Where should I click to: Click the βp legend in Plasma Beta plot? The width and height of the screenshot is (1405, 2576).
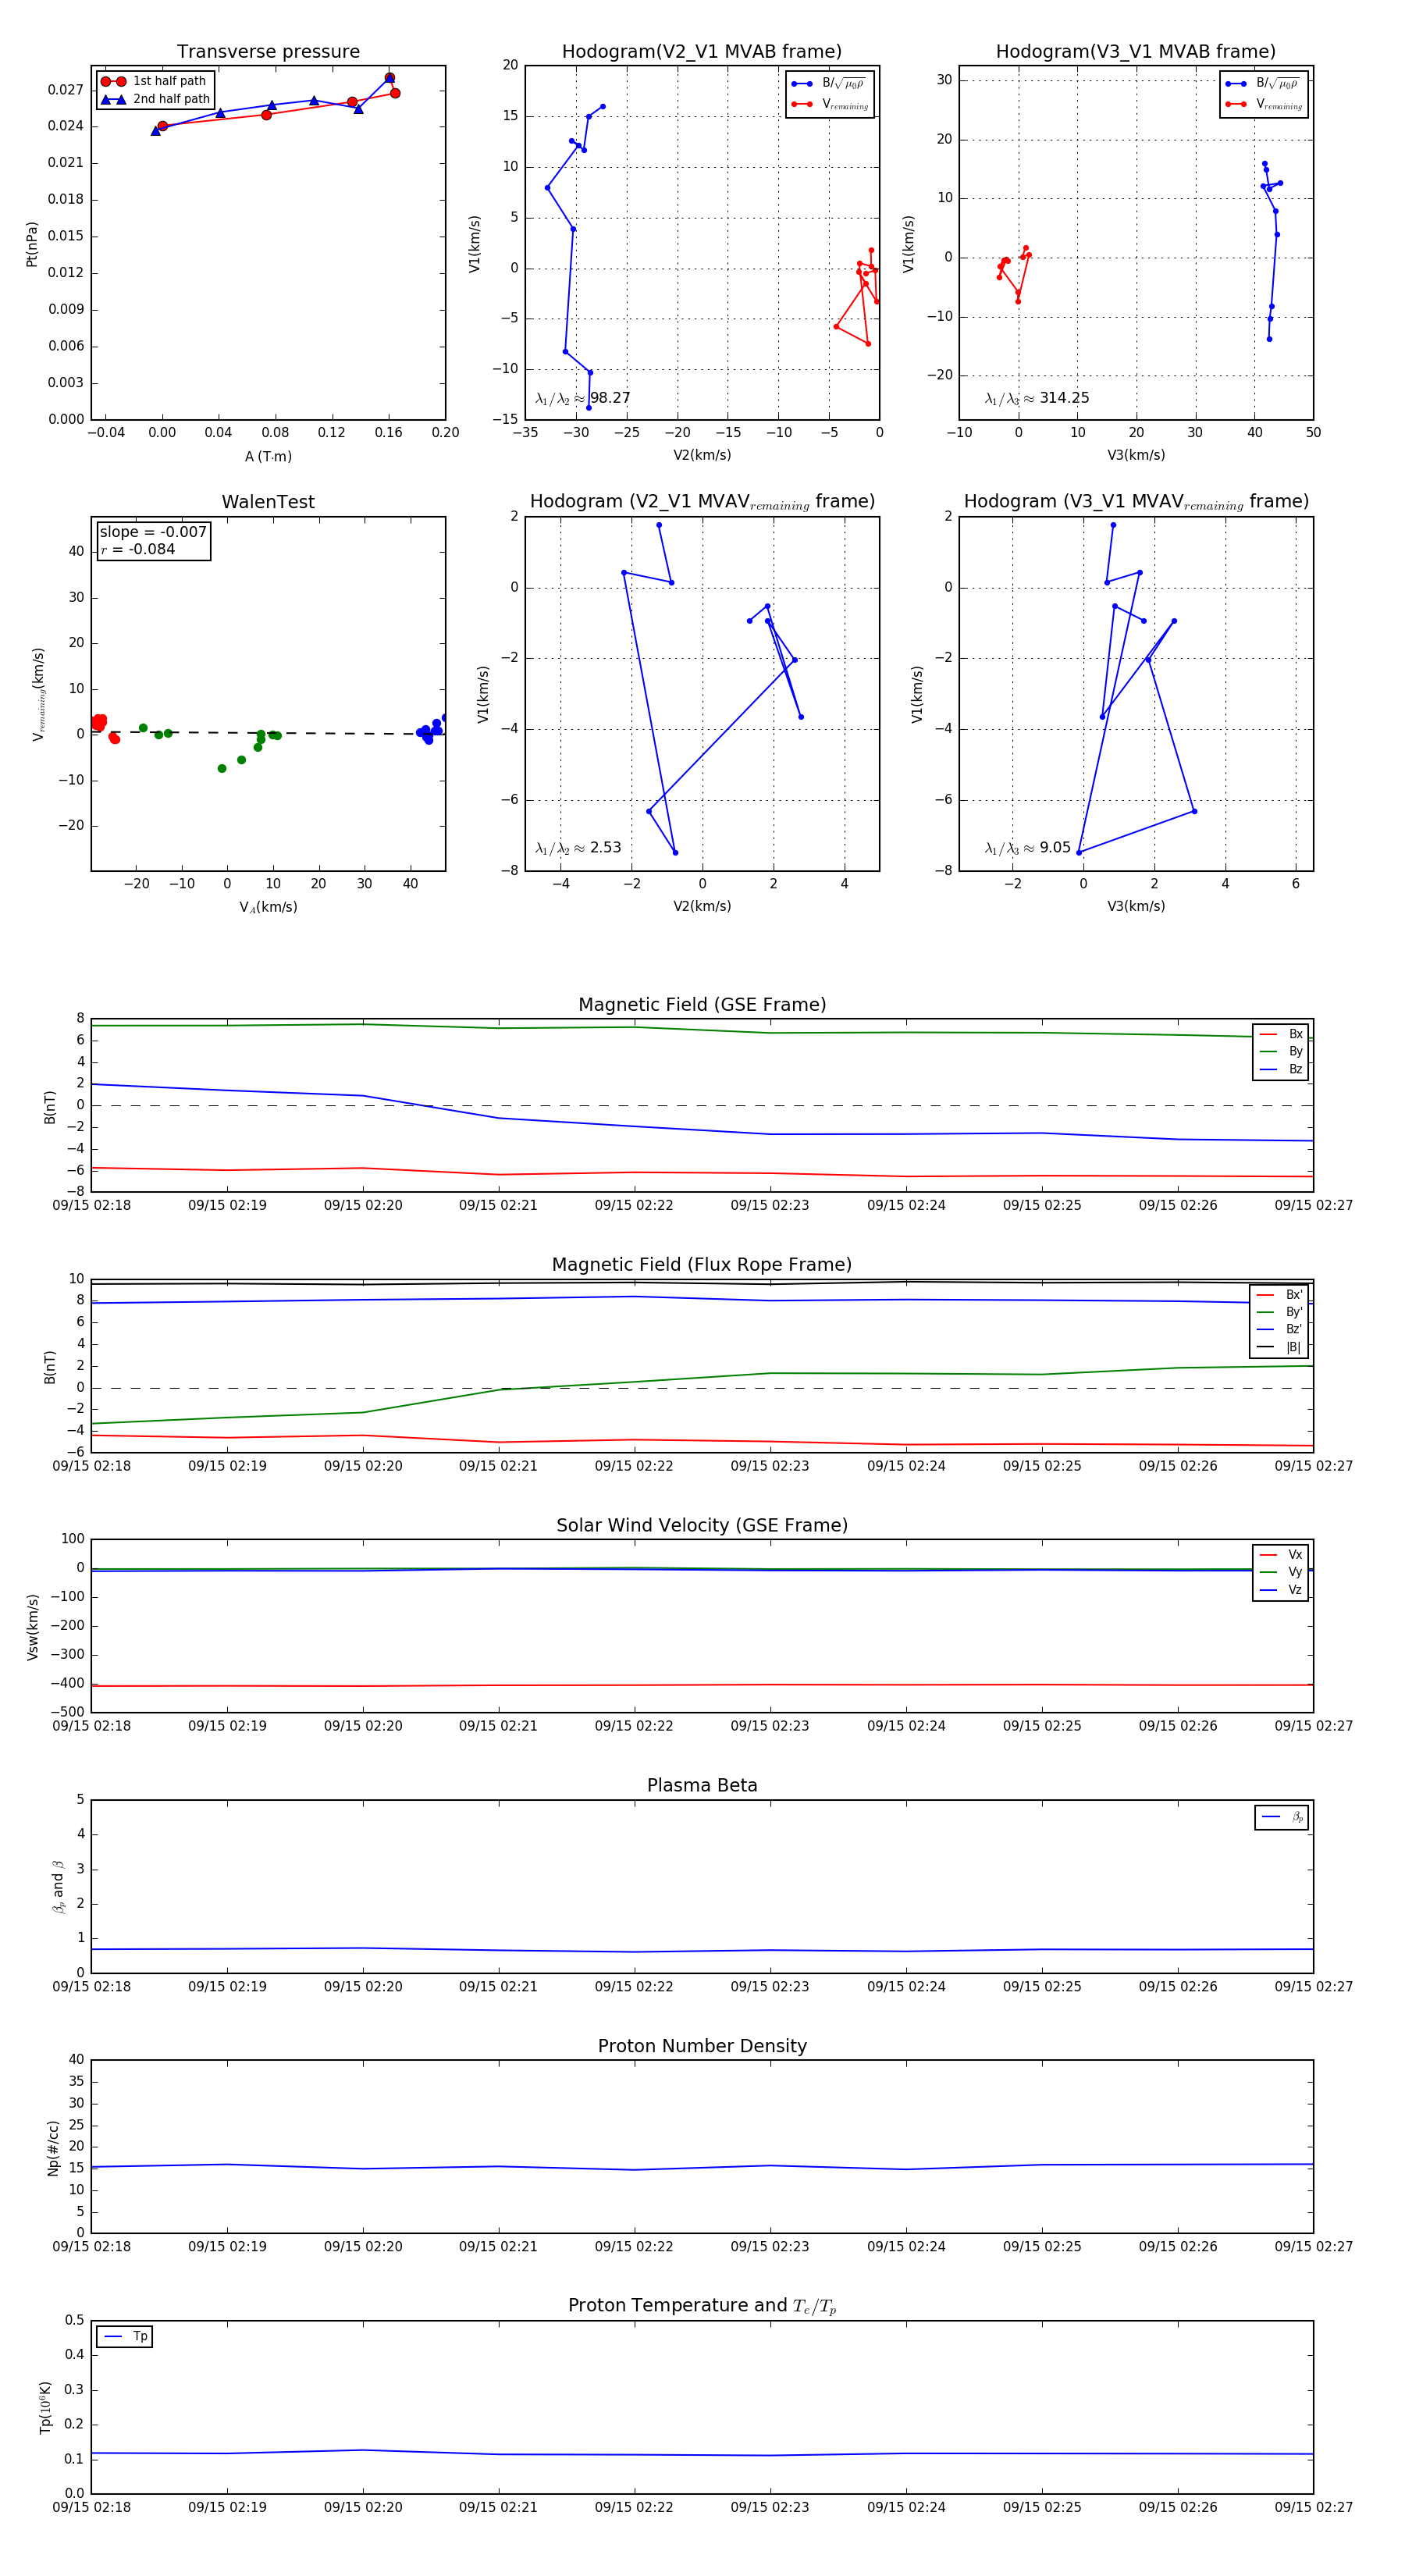click(1282, 1817)
